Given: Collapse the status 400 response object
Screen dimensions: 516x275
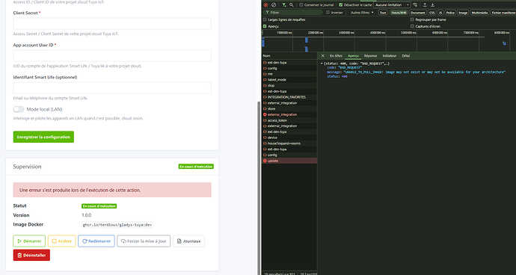Looking at the screenshot, I should [x=322, y=64].
